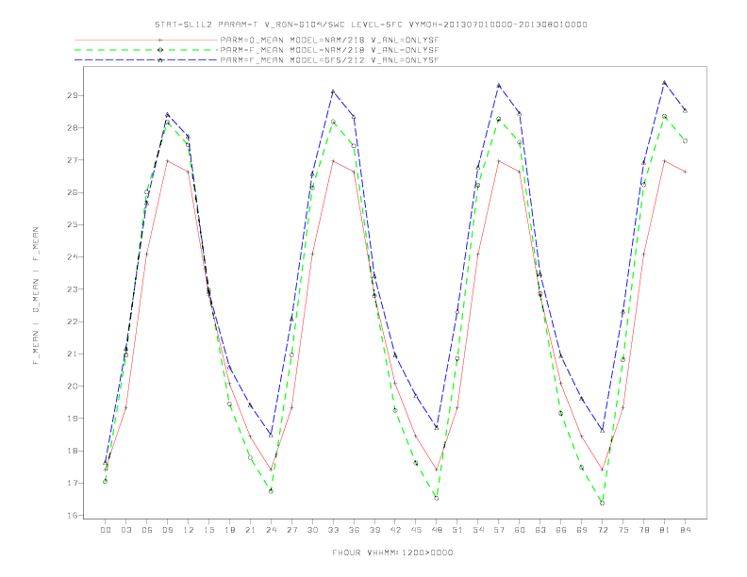Screen dimensions: 747x577
Task: Click the vertical axis title F_MEAN O_MEAN F_MEAN
Action: point(36,296)
